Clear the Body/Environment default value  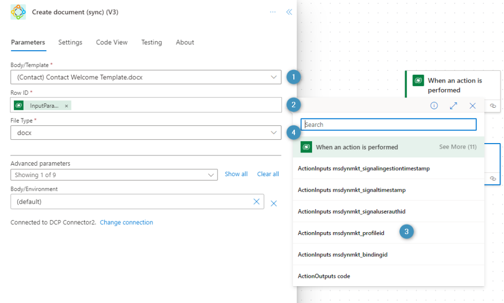tap(256, 202)
